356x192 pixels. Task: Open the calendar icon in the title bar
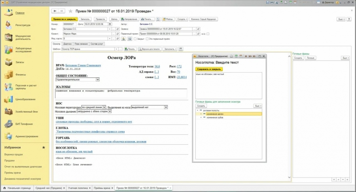pos(295,2)
